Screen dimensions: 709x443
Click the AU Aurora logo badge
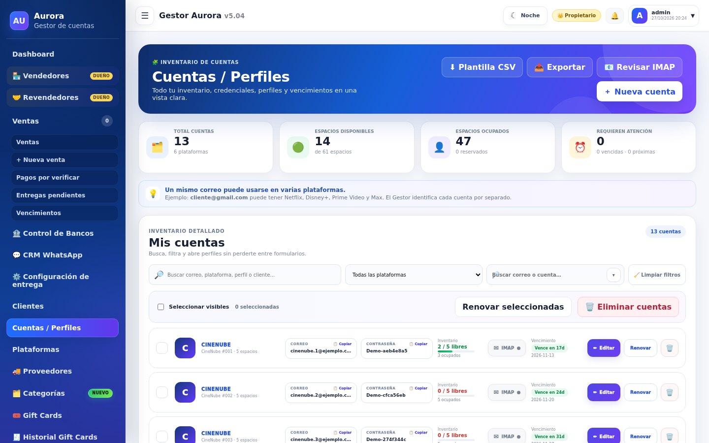pos(19,21)
